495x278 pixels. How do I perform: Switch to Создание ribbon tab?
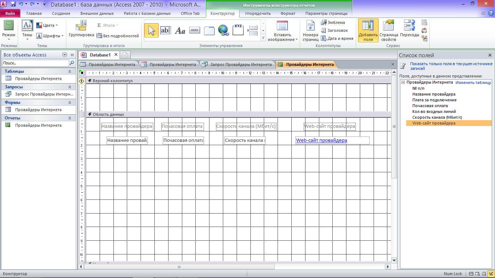61,13
